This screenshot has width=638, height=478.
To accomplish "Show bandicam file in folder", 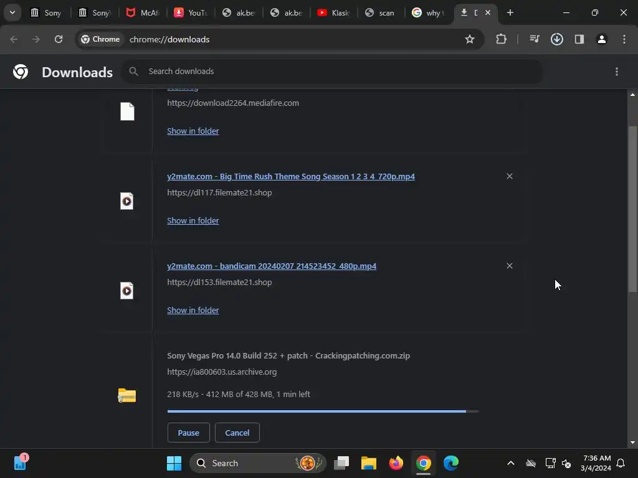I will pos(193,310).
